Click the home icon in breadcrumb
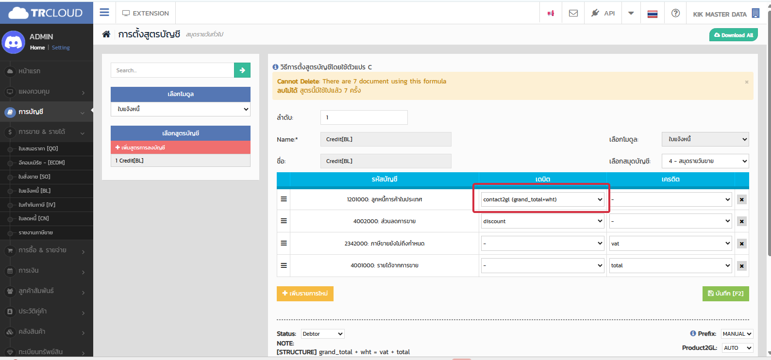 tap(106, 34)
